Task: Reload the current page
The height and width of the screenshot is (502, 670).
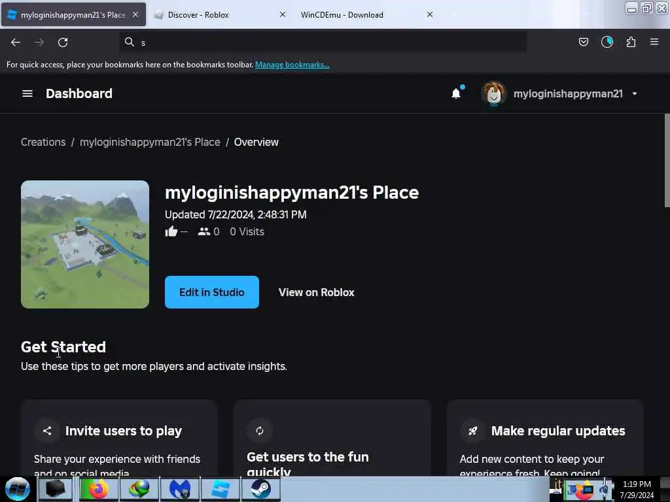Action: click(63, 42)
